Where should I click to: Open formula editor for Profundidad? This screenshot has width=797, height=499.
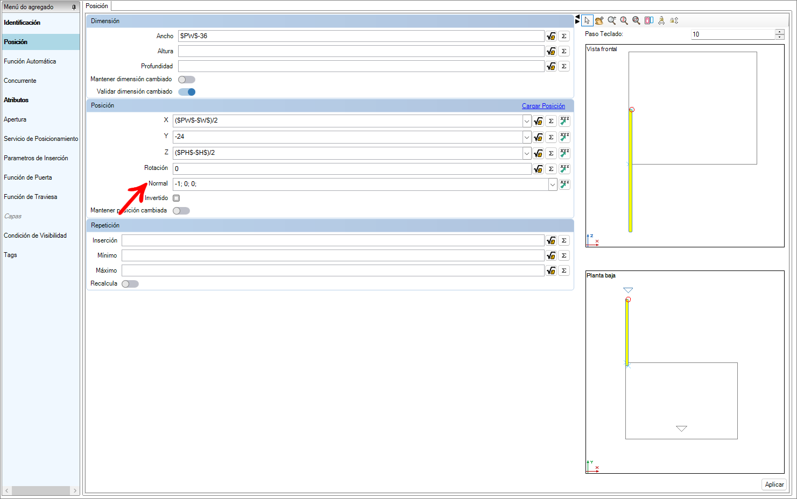(551, 66)
